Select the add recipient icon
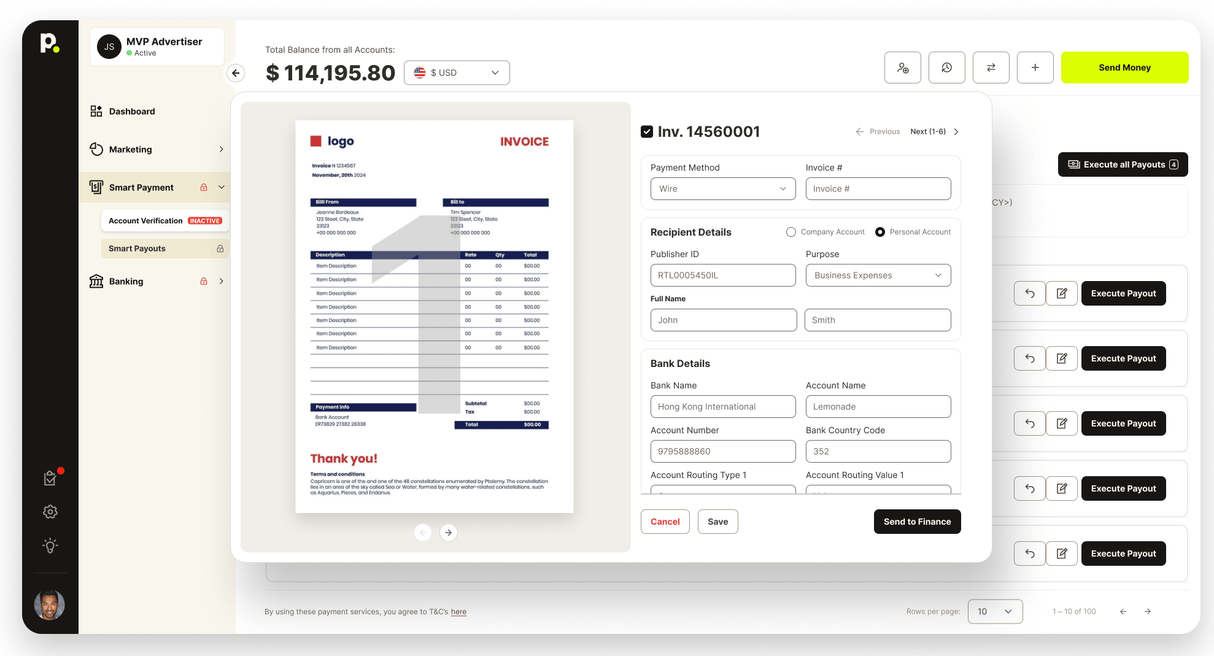Image resolution: width=1214 pixels, height=656 pixels. click(902, 68)
